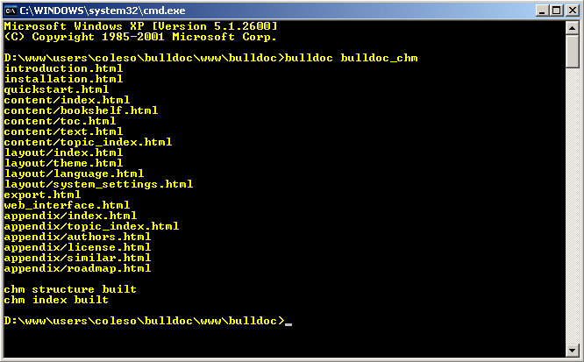Image resolution: width=584 pixels, height=362 pixels.
Task: Click the content/topic_index.html output line
Action: pos(88,142)
